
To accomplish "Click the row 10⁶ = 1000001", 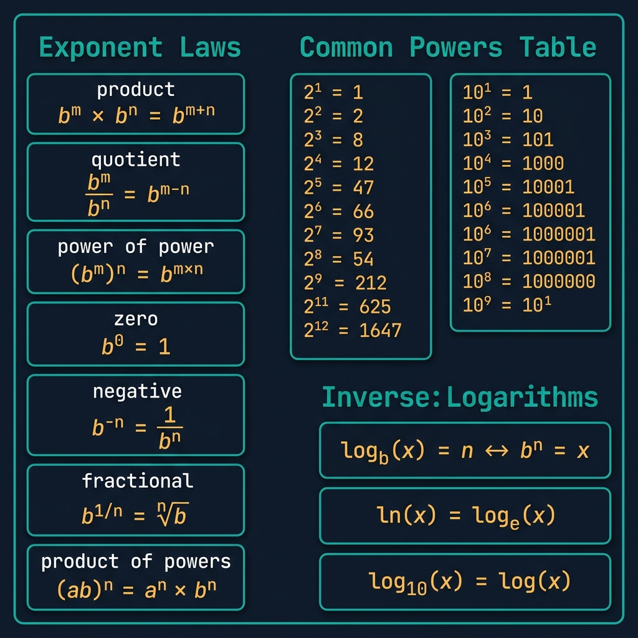I will pos(529,234).
